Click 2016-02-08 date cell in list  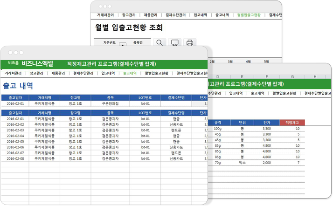[x=15, y=158]
